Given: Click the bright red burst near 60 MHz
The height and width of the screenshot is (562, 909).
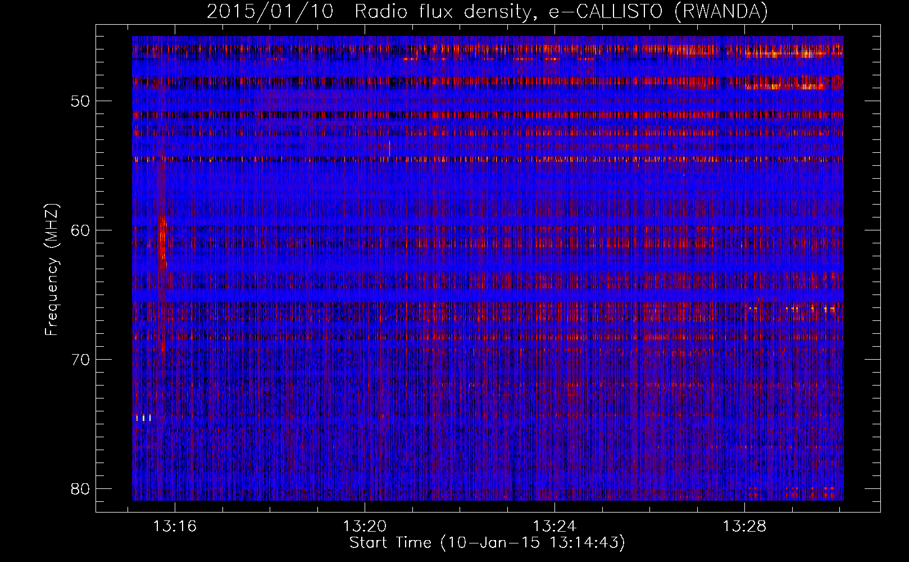Looking at the screenshot, I should click(x=163, y=239).
